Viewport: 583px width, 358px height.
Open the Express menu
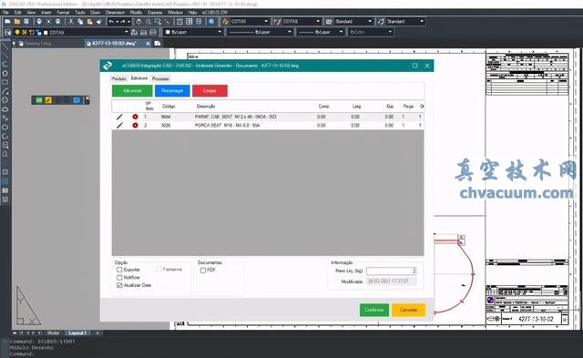(155, 12)
